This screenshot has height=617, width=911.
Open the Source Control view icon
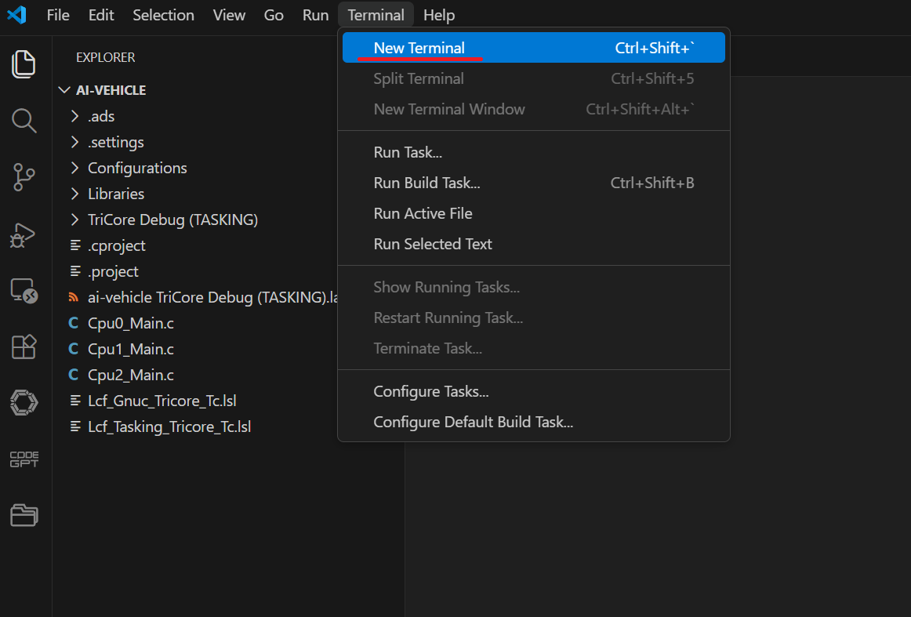click(x=24, y=178)
